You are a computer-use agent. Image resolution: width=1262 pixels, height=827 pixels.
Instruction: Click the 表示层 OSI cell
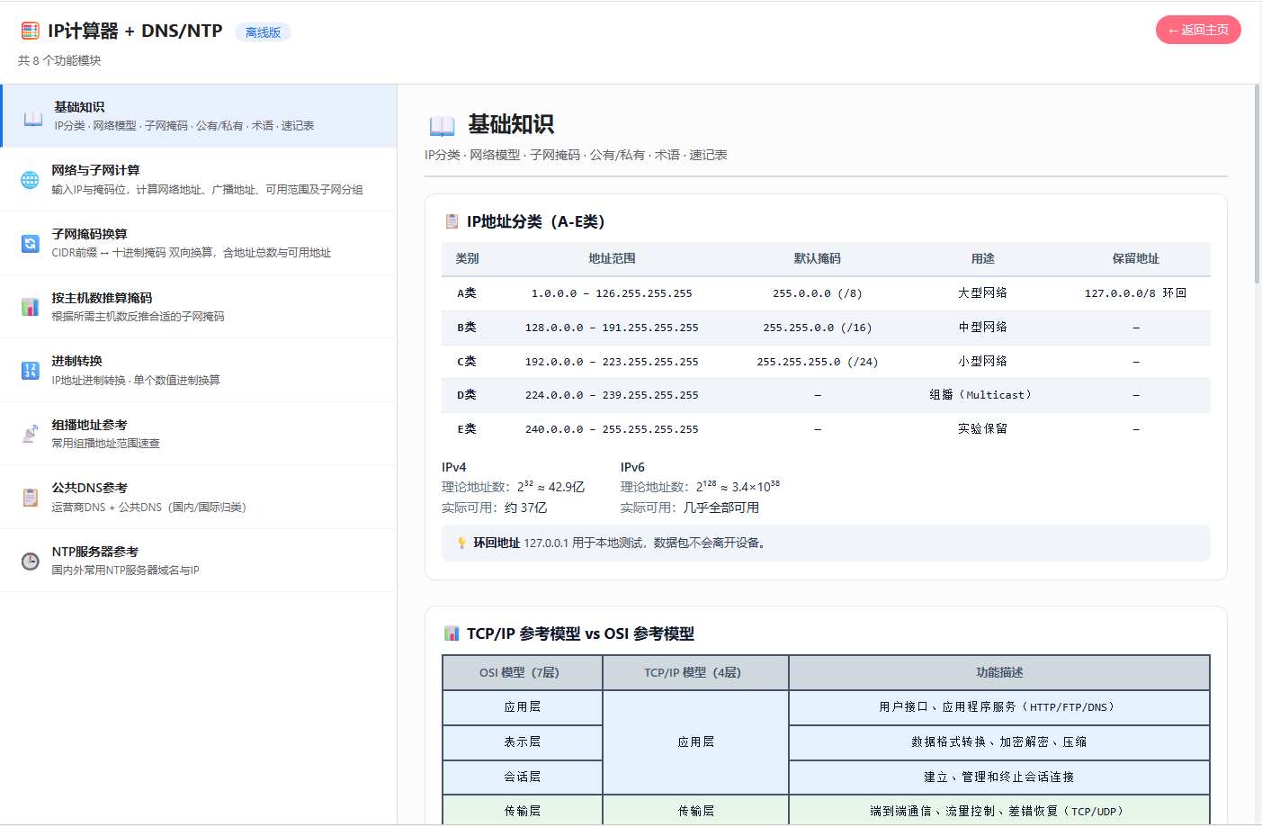pos(522,742)
